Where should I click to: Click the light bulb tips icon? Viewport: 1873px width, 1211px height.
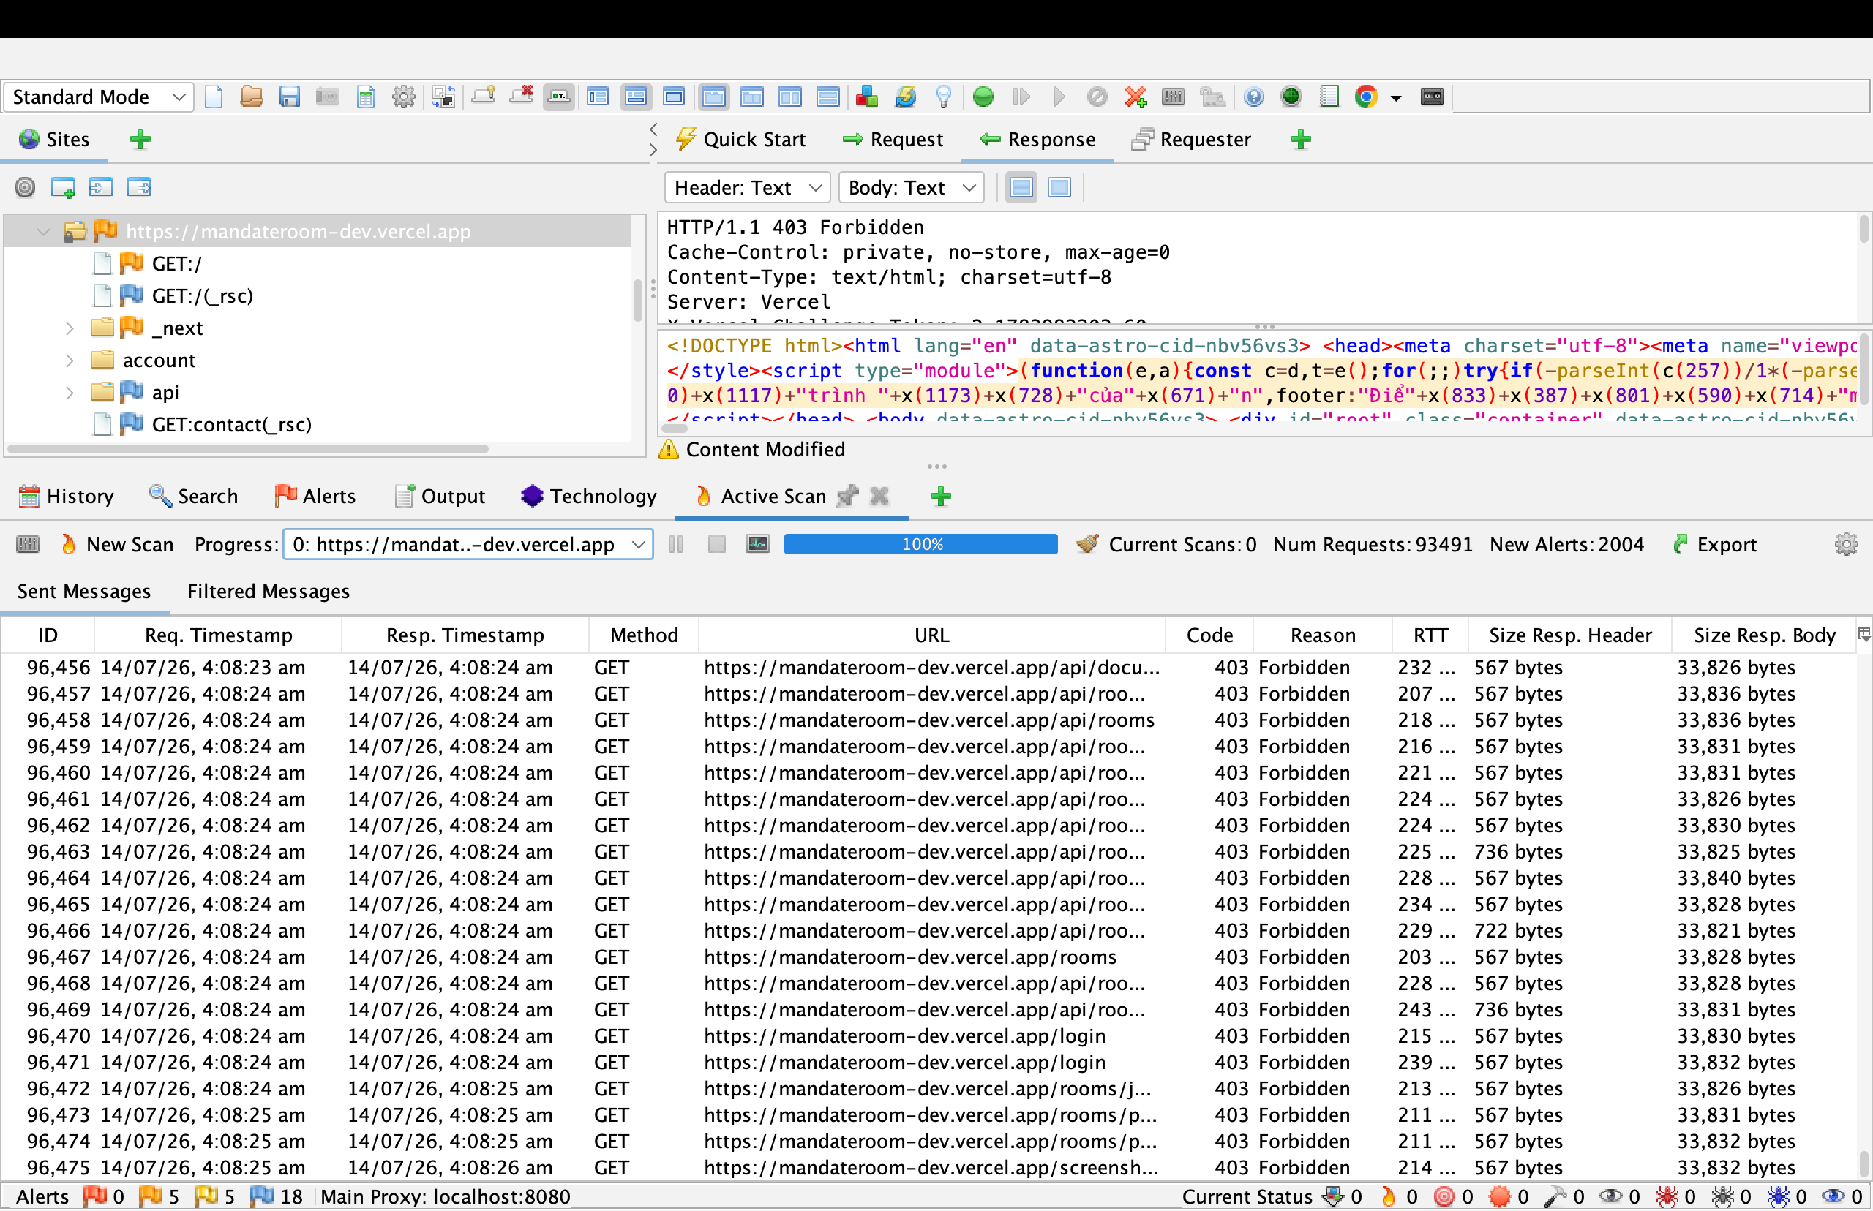pos(943,97)
